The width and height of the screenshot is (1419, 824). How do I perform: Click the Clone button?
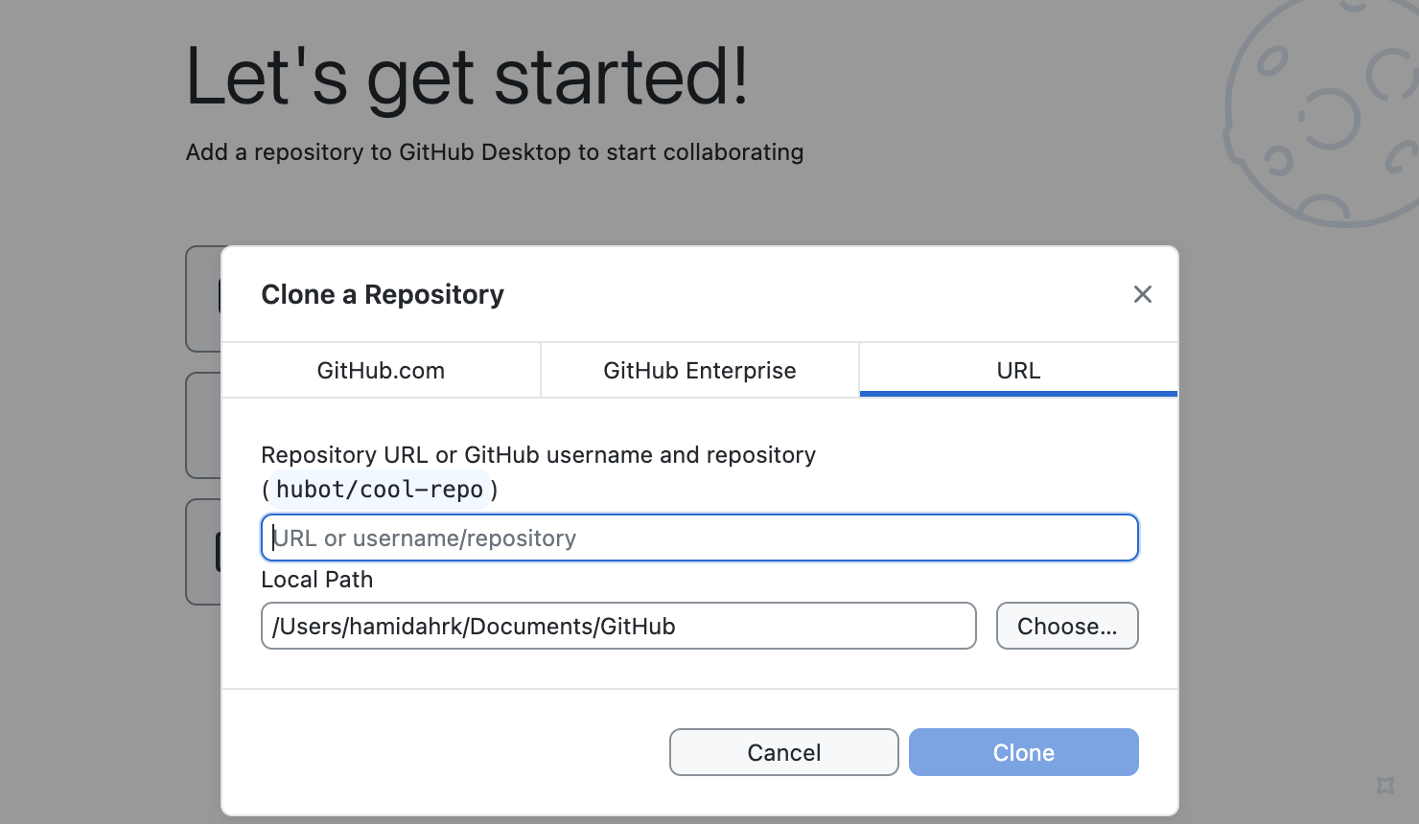[x=1023, y=752]
